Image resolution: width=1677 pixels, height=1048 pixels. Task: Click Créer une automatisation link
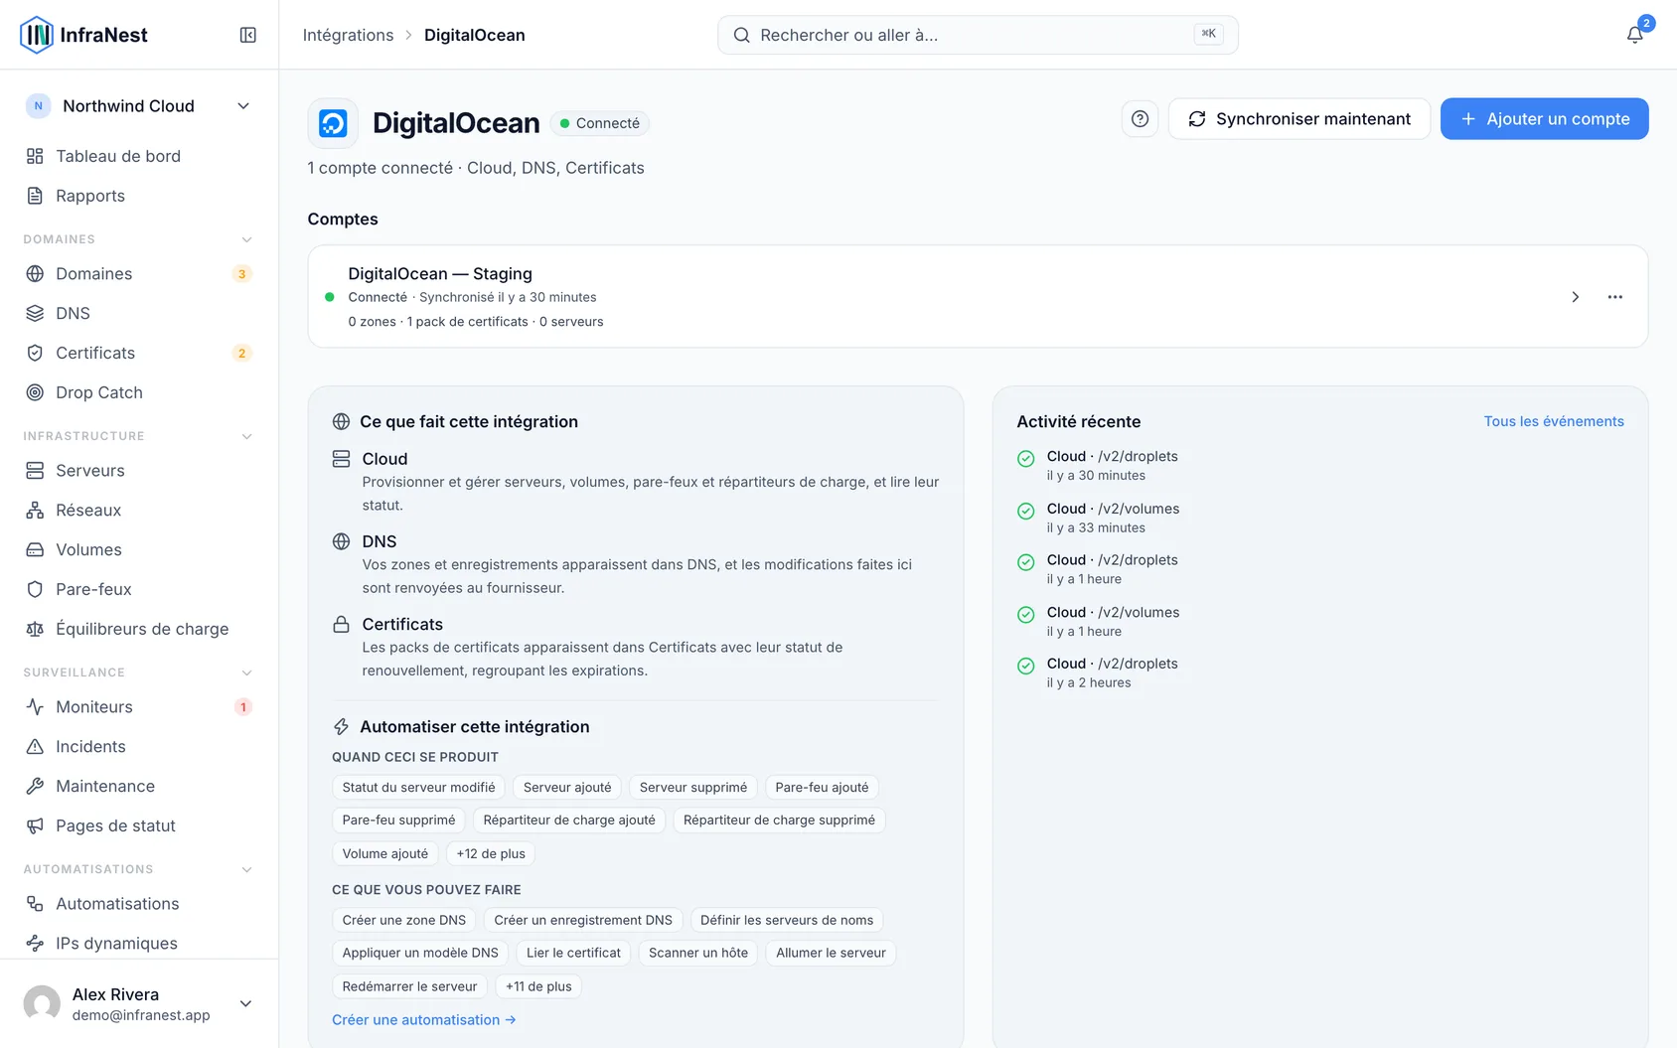tap(424, 1020)
